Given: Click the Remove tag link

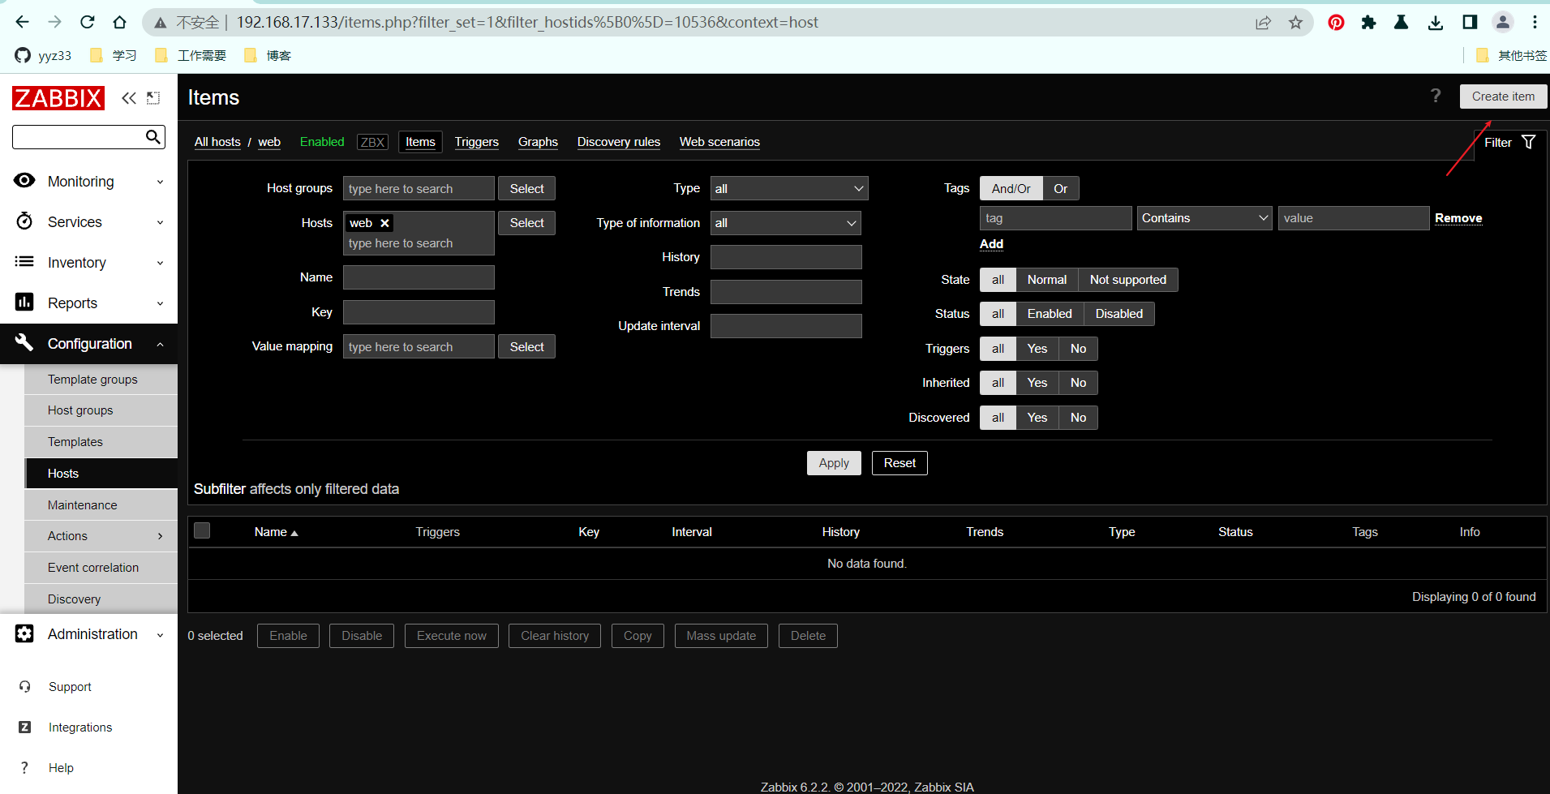Looking at the screenshot, I should (1458, 218).
